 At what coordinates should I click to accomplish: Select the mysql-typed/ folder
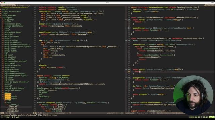[x=11, y=51]
